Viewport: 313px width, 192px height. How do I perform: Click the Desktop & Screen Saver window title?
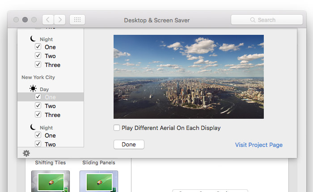(156, 21)
